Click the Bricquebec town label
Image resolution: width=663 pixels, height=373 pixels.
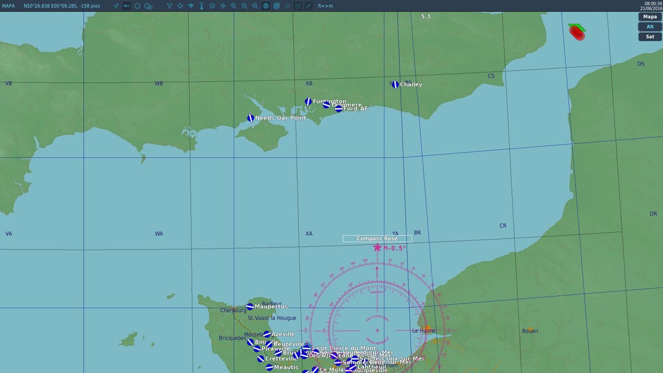[x=233, y=338]
